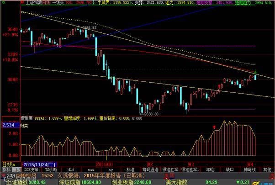This screenshot has height=185, width=275.
Task: Click the 3309 price axis label
Action: click(x=12, y=54)
